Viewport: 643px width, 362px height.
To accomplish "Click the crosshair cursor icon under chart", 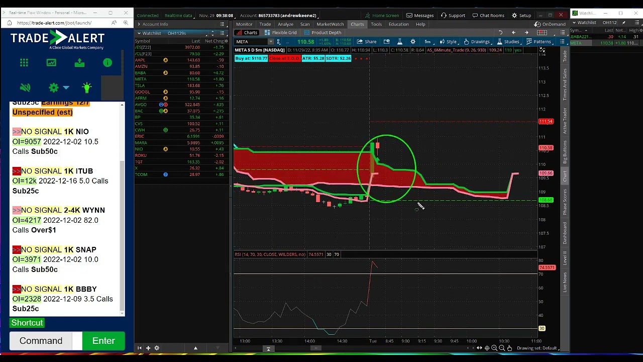I will point(487,348).
